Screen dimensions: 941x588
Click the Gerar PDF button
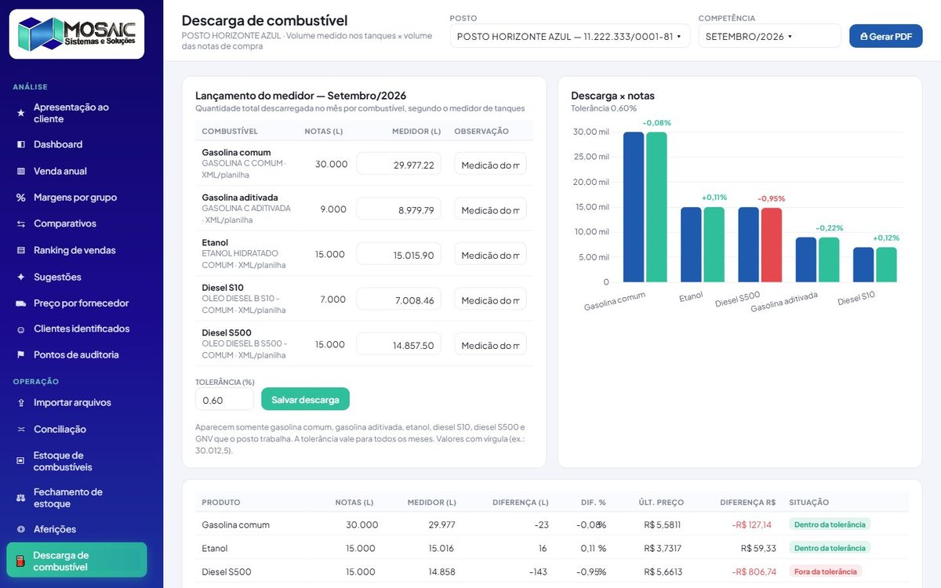pos(885,36)
